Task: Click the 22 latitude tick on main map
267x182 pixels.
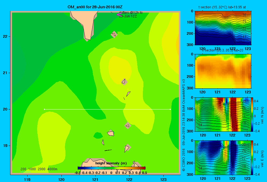Action: click(x=5, y=37)
